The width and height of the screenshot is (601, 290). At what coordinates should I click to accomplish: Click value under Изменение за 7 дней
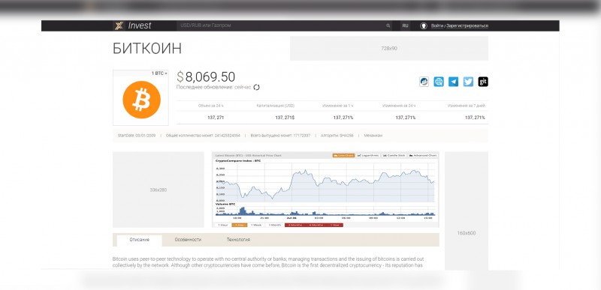tap(475, 118)
